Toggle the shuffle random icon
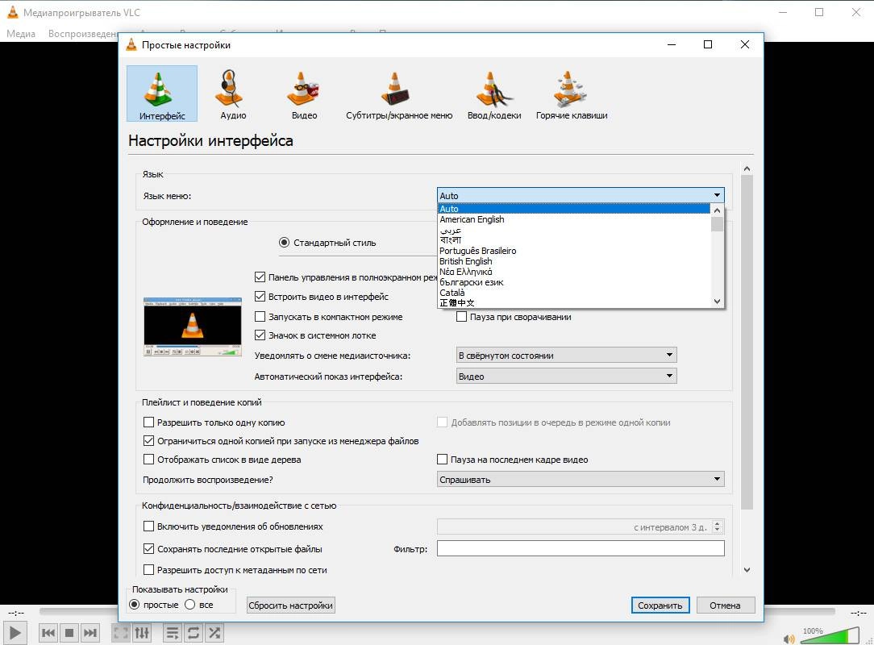Image resolution: width=874 pixels, height=645 pixels. coord(214,633)
